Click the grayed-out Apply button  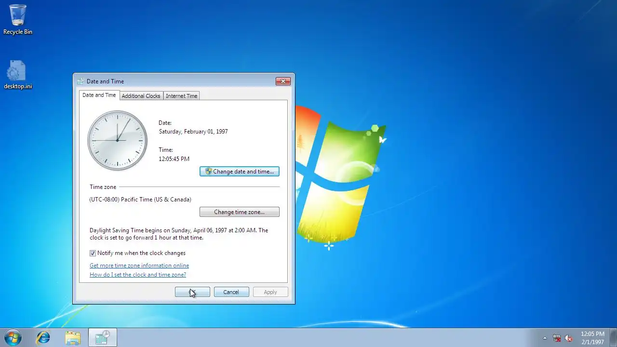pos(270,292)
